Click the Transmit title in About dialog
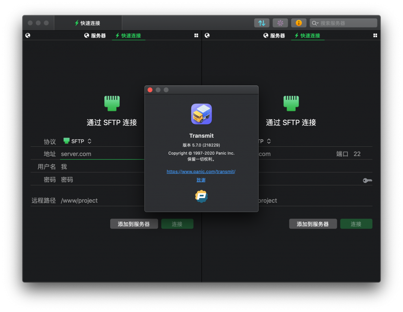Image resolution: width=403 pixels, height=312 pixels. [201, 136]
